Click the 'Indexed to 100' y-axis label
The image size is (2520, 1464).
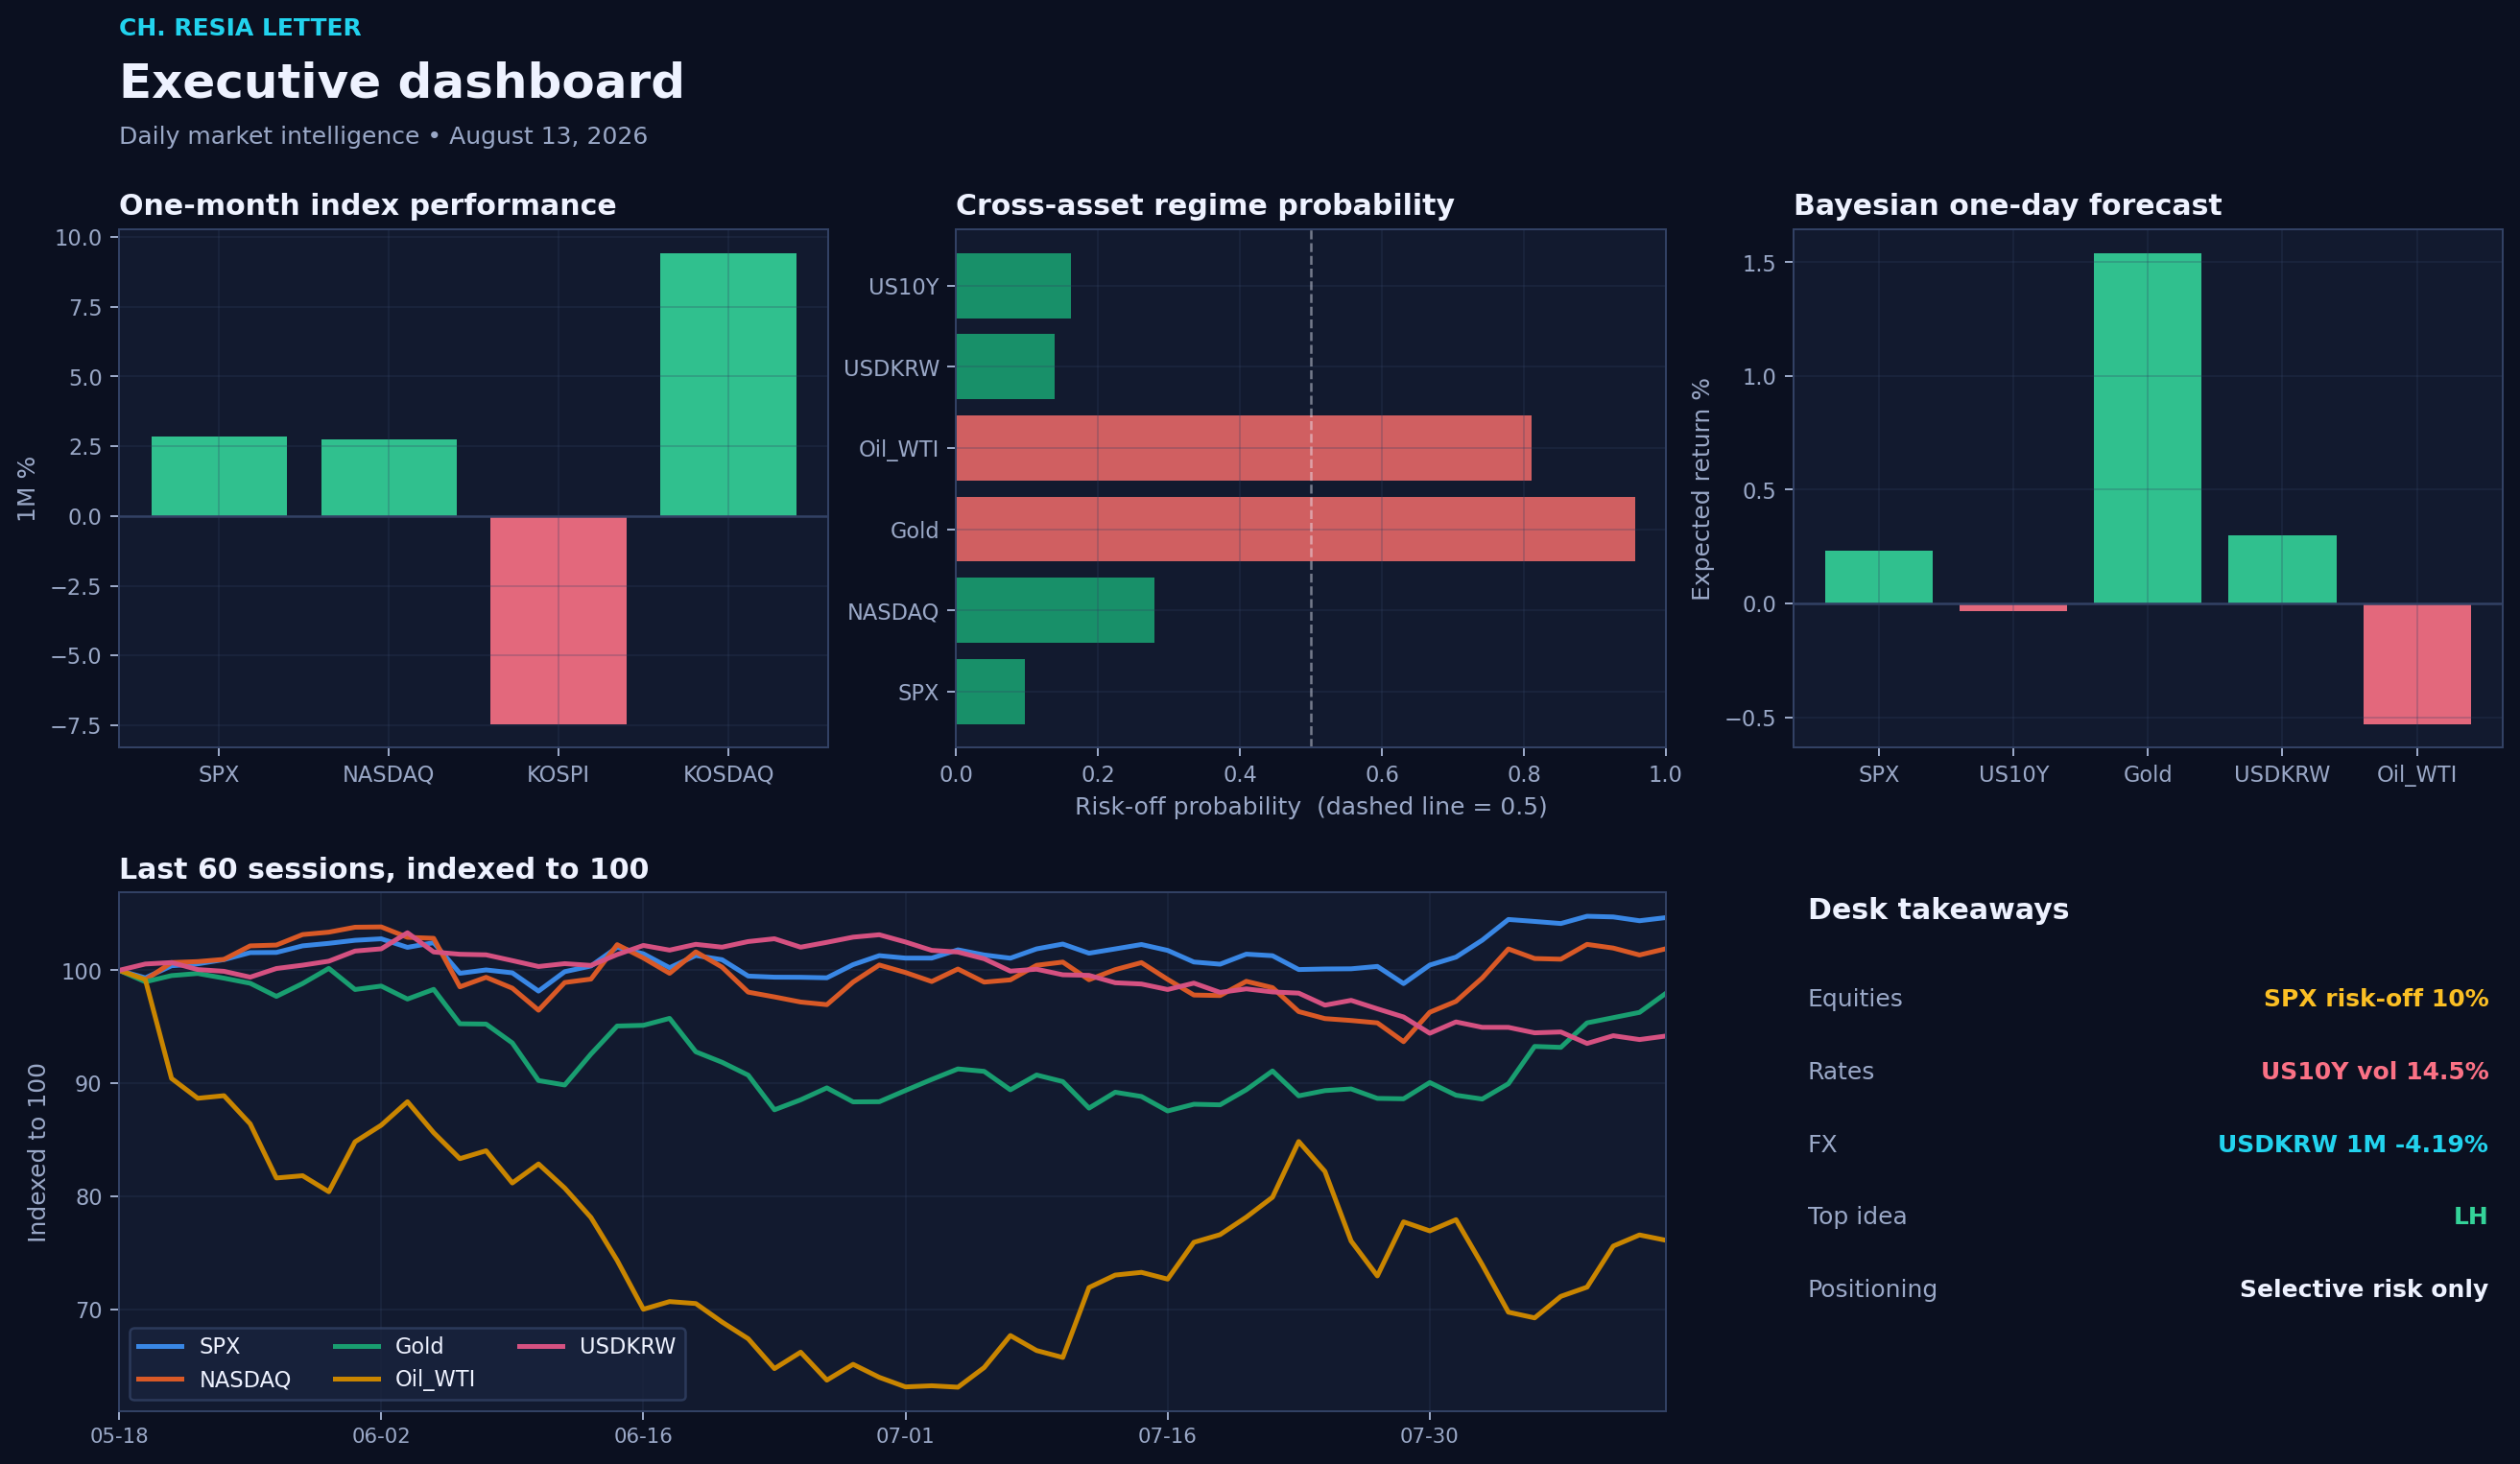(x=37, y=1152)
